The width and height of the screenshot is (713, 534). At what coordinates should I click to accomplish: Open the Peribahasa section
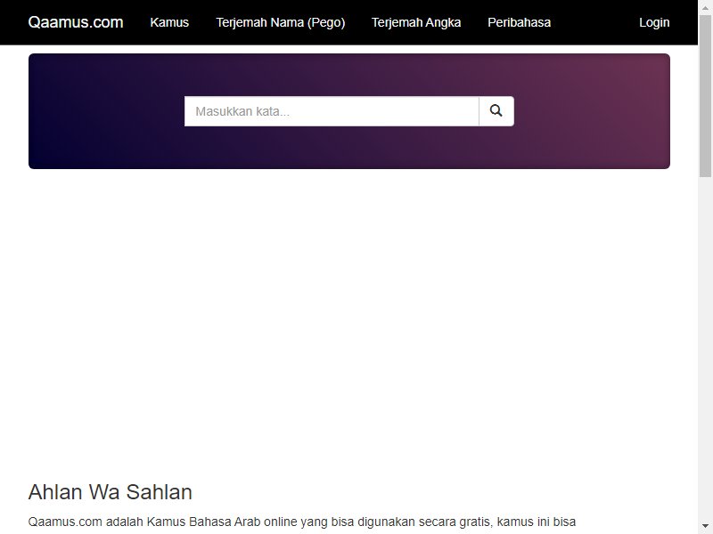point(519,22)
